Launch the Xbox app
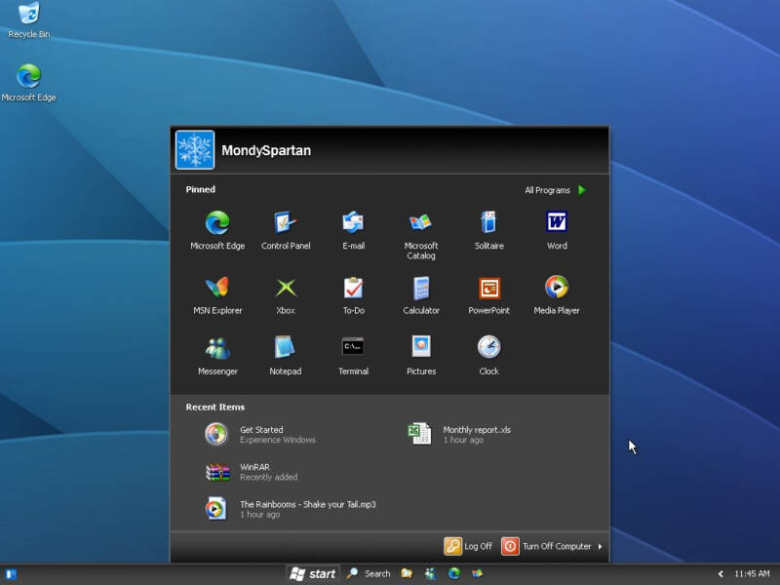 point(285,292)
